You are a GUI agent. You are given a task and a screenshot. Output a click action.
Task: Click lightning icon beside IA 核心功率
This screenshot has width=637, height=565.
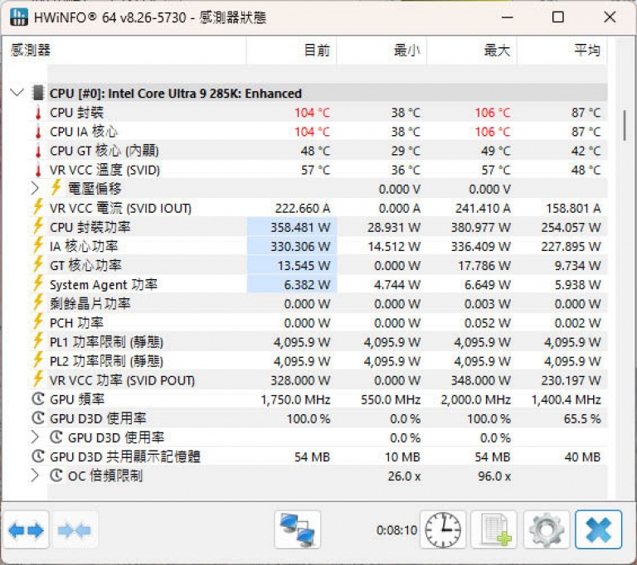(38, 245)
